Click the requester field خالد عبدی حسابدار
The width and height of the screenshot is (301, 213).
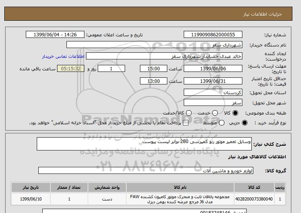coord(164,56)
